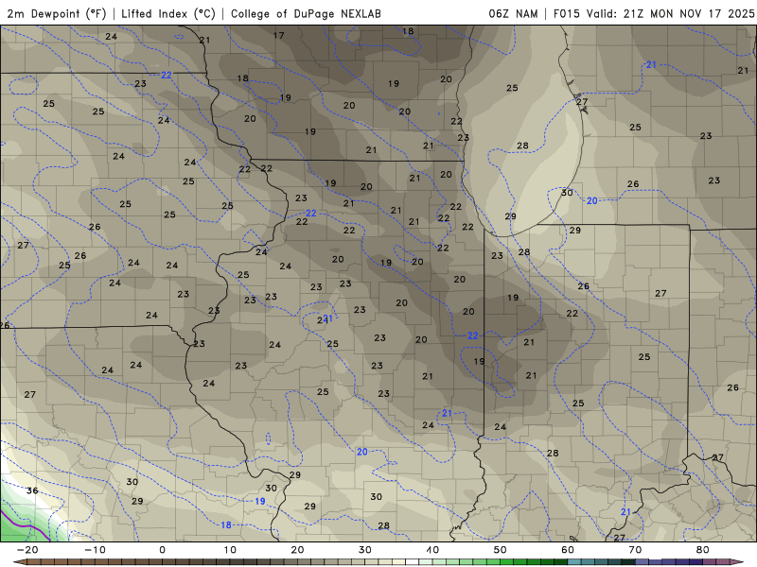
Task: Click the "F015 Valid: 21Z MON NOV 17 2025" text
Action: click(654, 13)
